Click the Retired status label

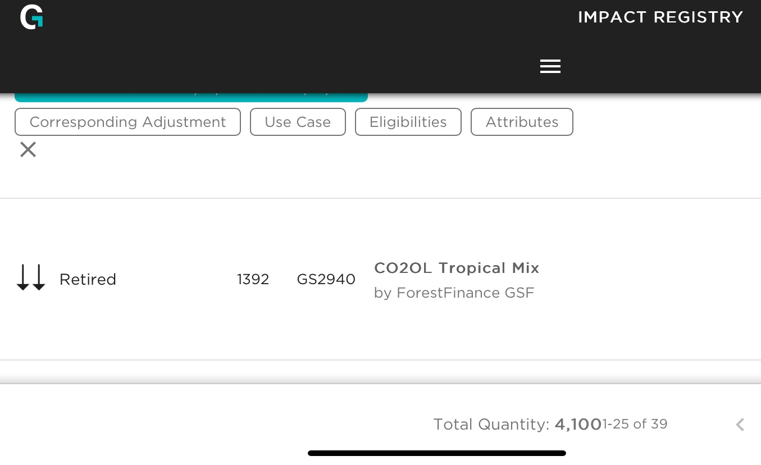(88, 279)
